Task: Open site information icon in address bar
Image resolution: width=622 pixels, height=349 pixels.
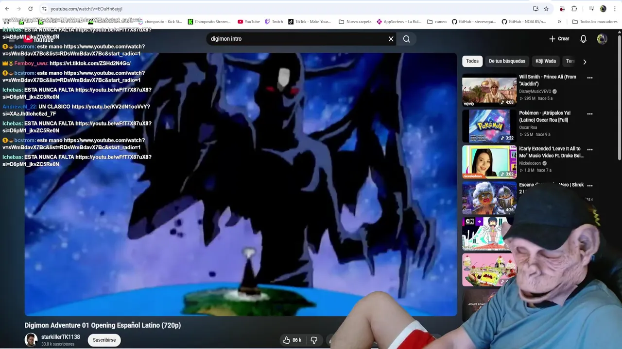Action: pos(44,9)
